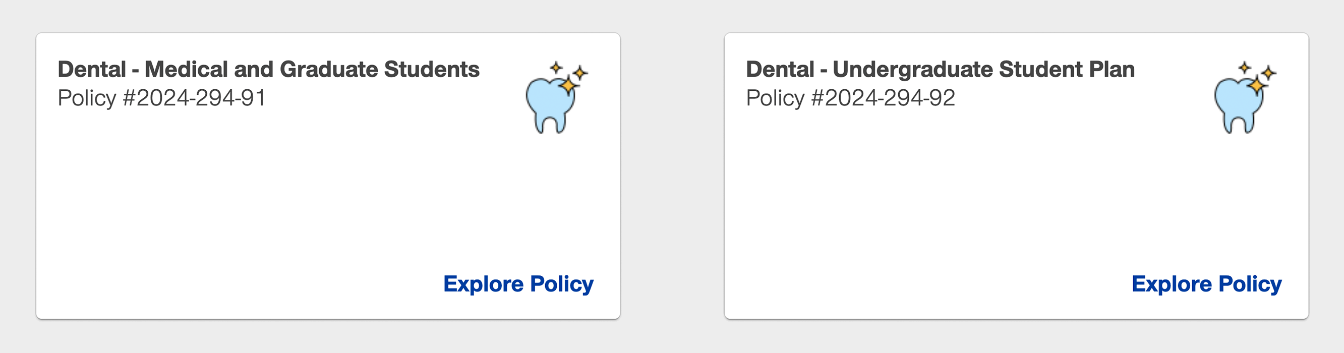Open Explore Policy for Medical and Graduate Students
Image resolution: width=1344 pixels, height=353 pixels.
point(518,283)
